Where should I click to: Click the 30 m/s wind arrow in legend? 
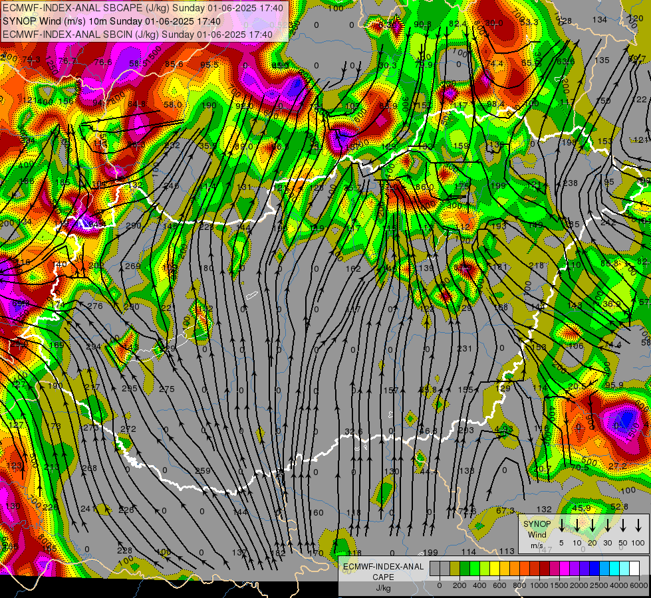tap(607, 525)
